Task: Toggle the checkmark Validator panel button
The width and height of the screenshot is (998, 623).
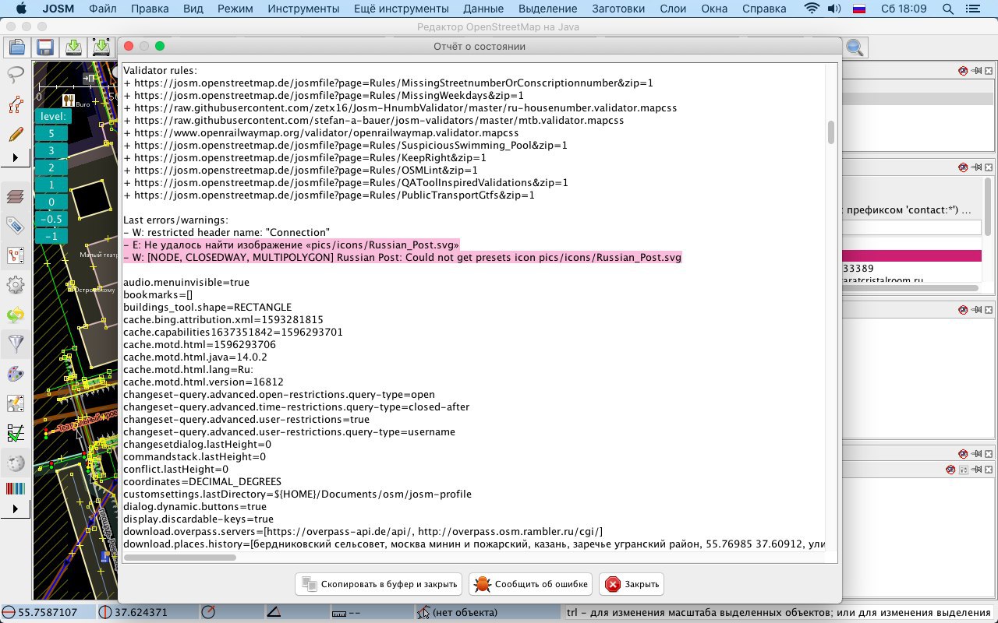Action: 16,432
